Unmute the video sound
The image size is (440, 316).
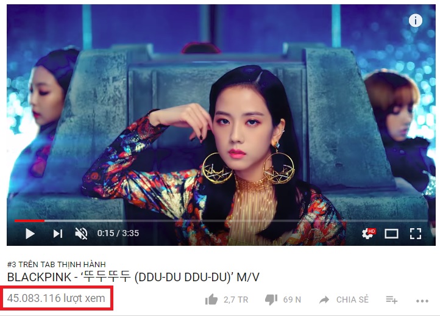point(81,234)
